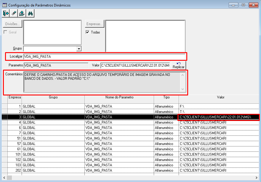This screenshot has width=261, height=182.
Task: Click the row selector of Empresa 1
Action: [5, 106]
